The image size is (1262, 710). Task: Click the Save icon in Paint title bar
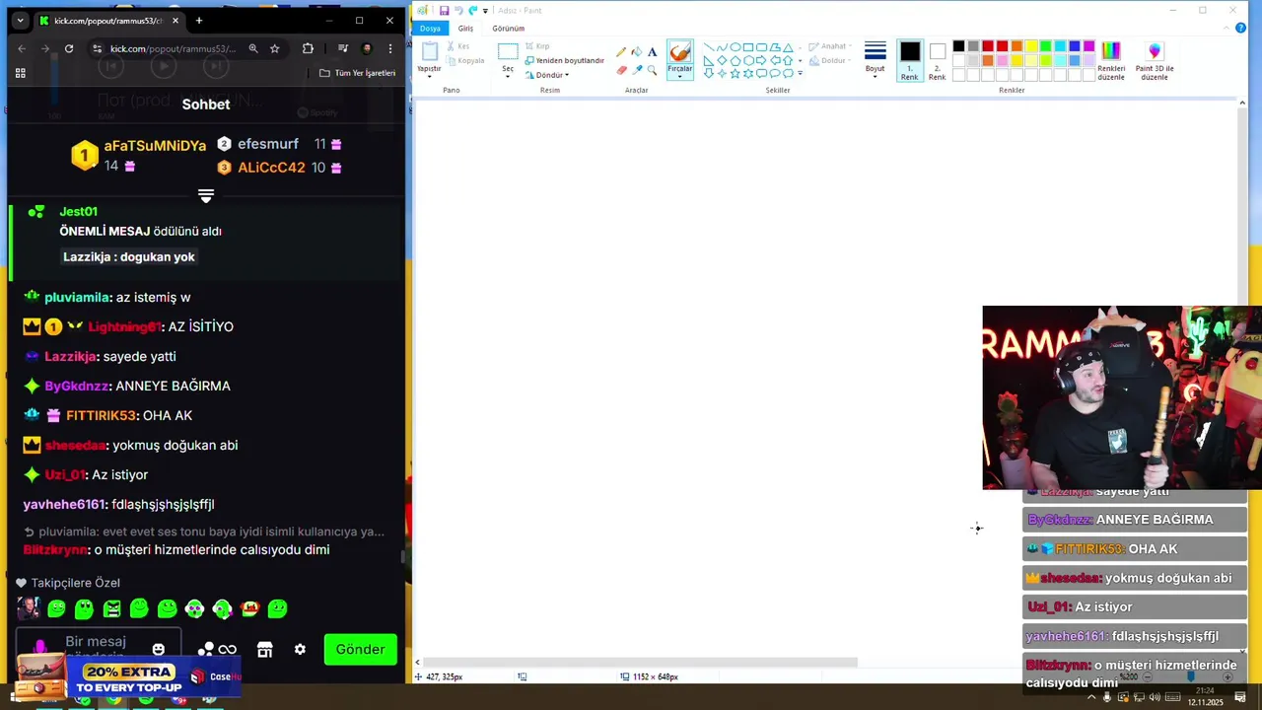pyautogui.click(x=445, y=10)
